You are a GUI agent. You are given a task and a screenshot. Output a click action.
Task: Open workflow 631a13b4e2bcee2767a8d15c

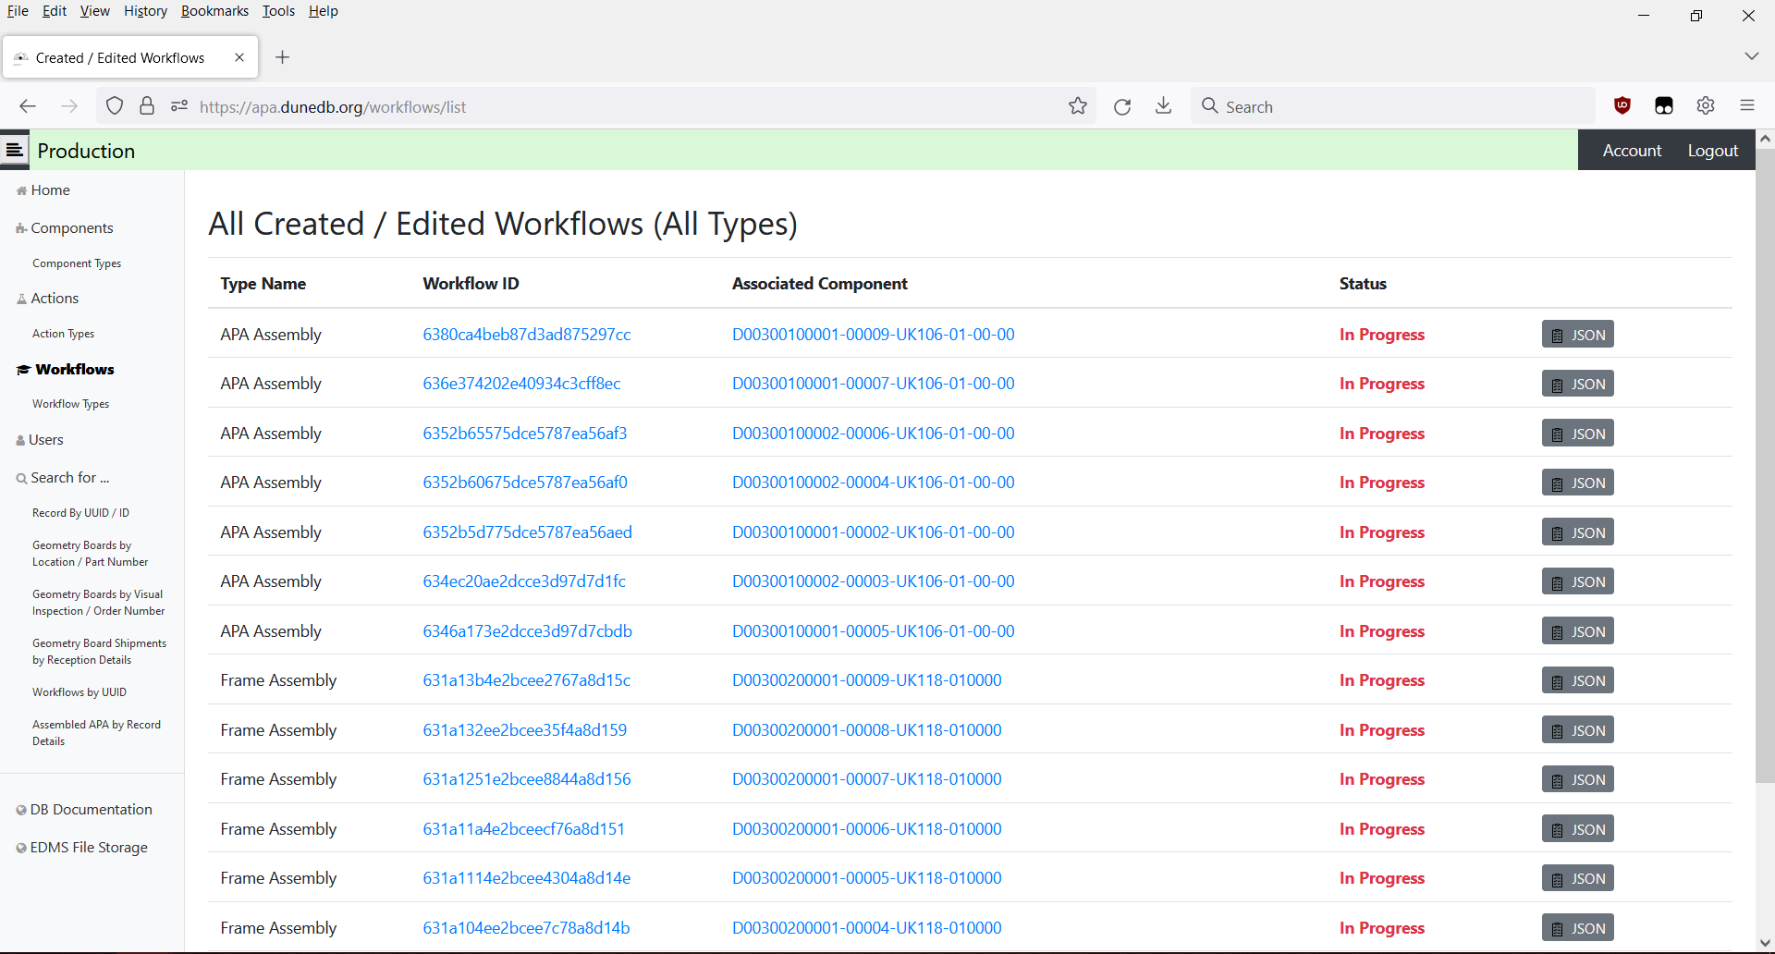point(526,680)
